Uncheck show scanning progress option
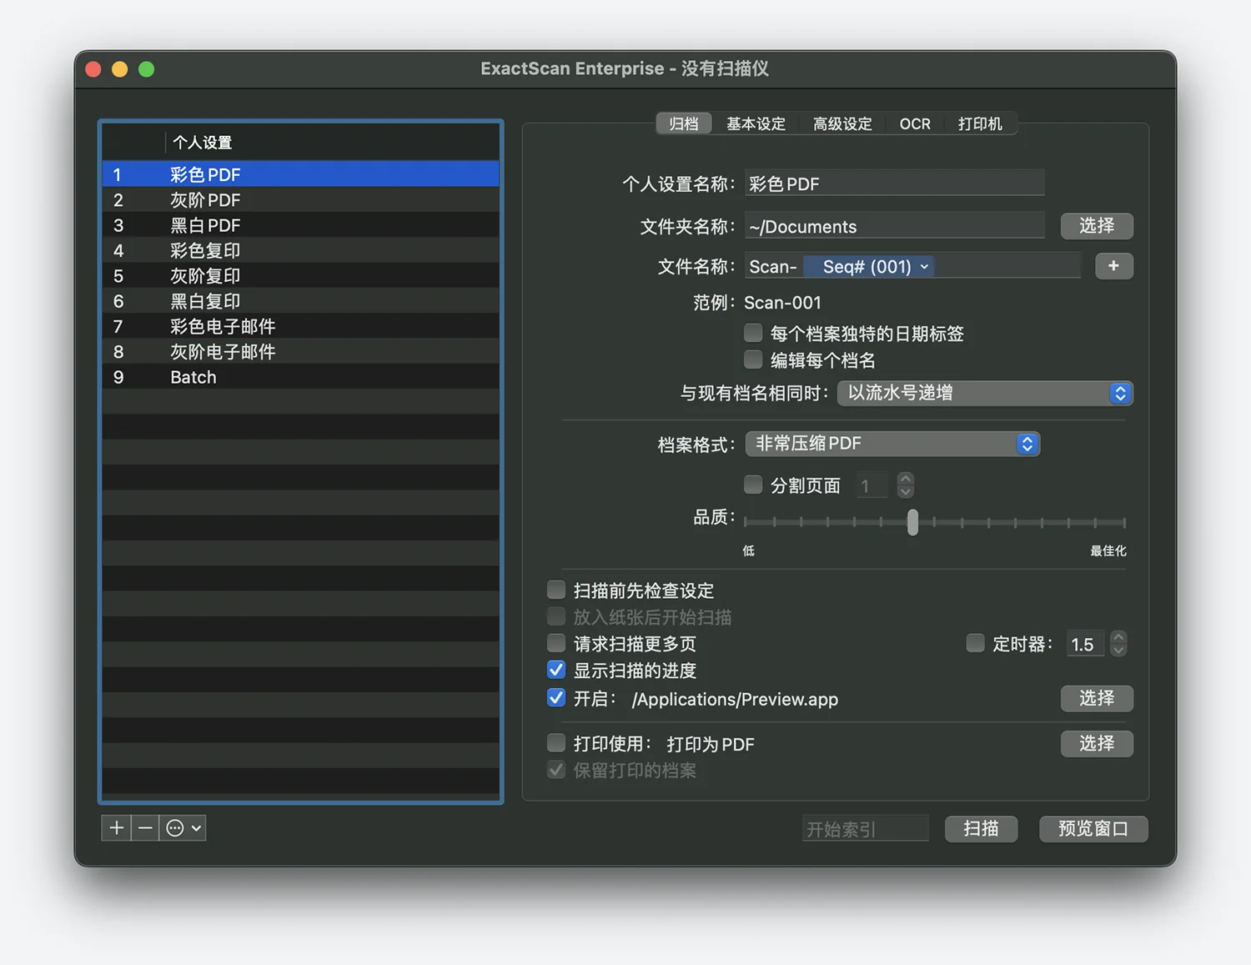Viewport: 1251px width, 965px height. point(556,670)
